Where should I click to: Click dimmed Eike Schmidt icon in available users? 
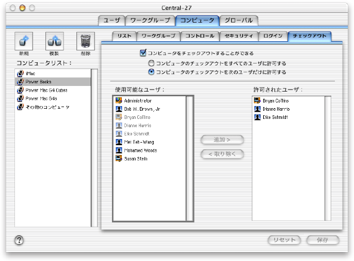pos(119,134)
